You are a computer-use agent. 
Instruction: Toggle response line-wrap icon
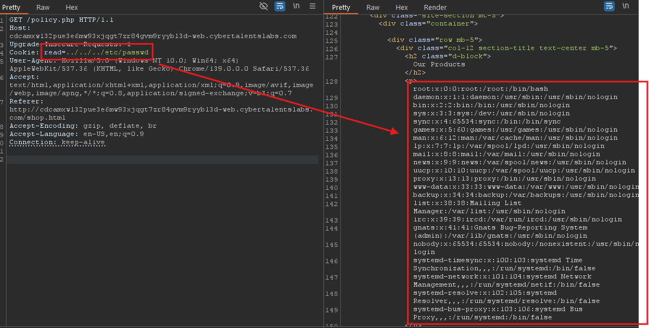coord(609,7)
